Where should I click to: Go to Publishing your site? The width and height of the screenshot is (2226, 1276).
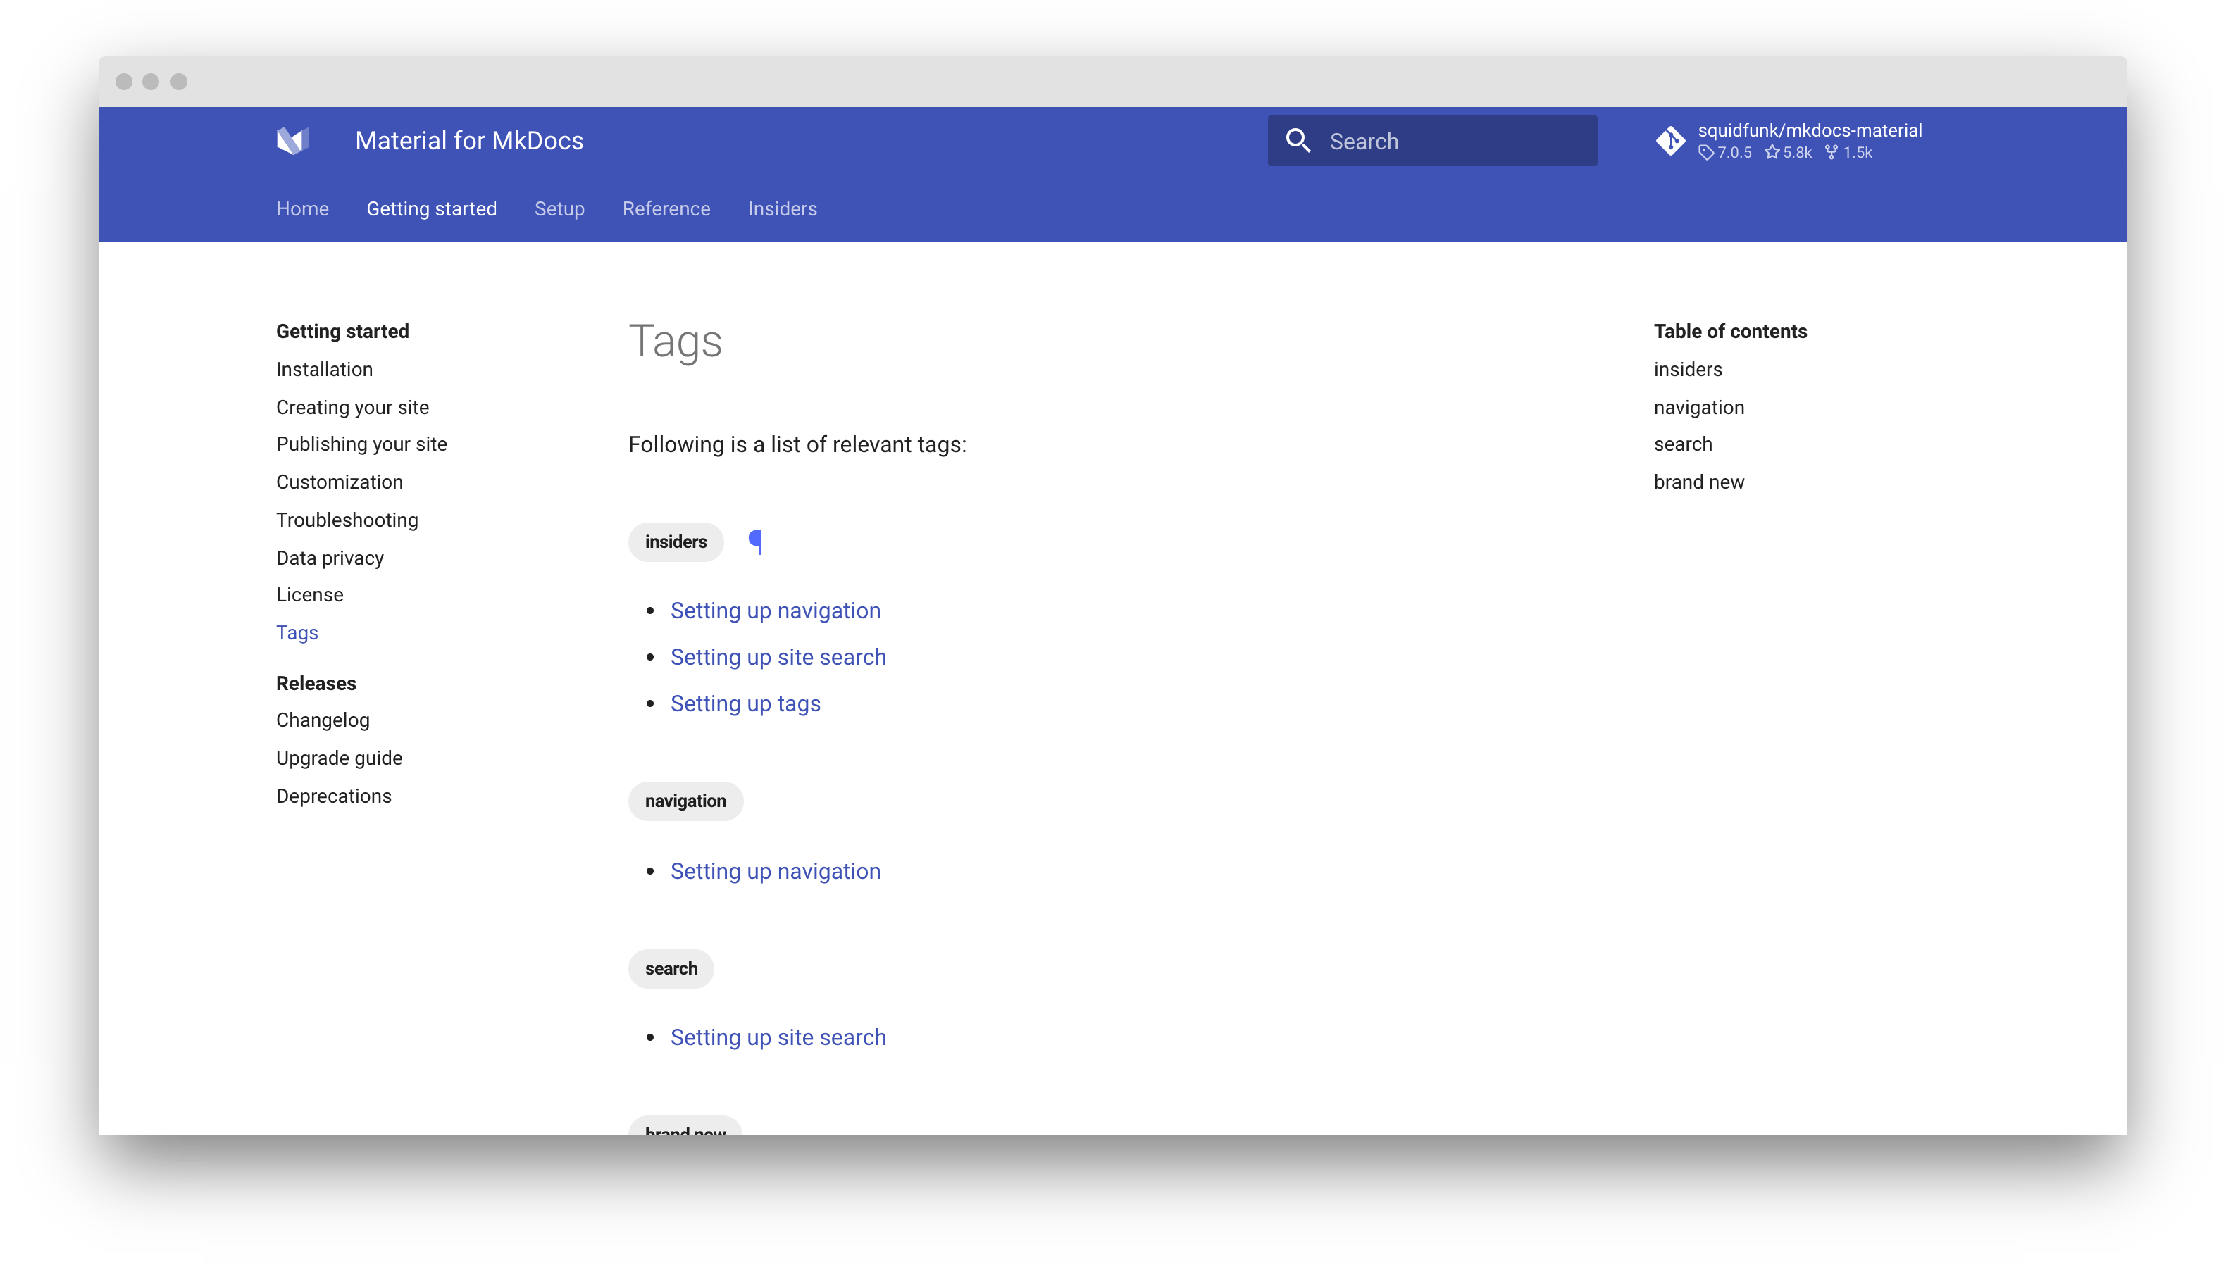[361, 444]
